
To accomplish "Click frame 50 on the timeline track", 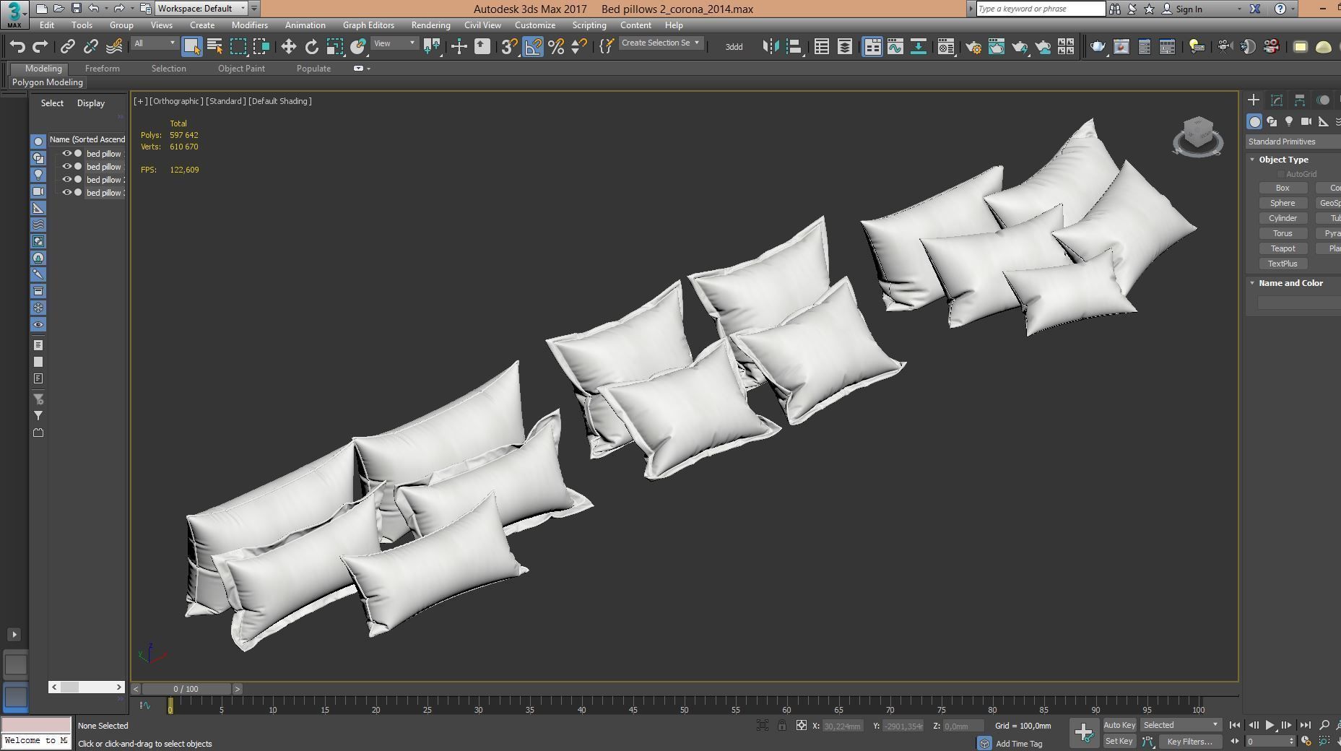I will (685, 705).
